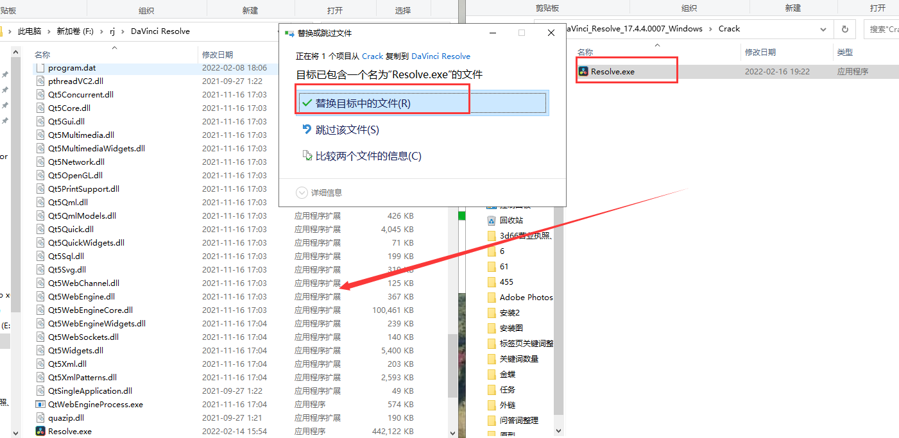Sort Crack window by 类型 column
Screen dimensions: 899x438
pyautogui.click(x=845, y=52)
